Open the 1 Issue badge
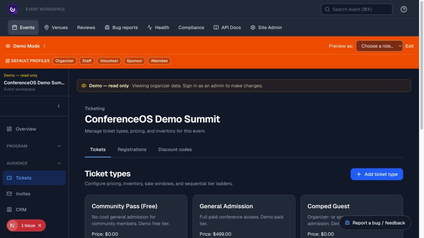This screenshot has width=424, height=238. [28, 226]
